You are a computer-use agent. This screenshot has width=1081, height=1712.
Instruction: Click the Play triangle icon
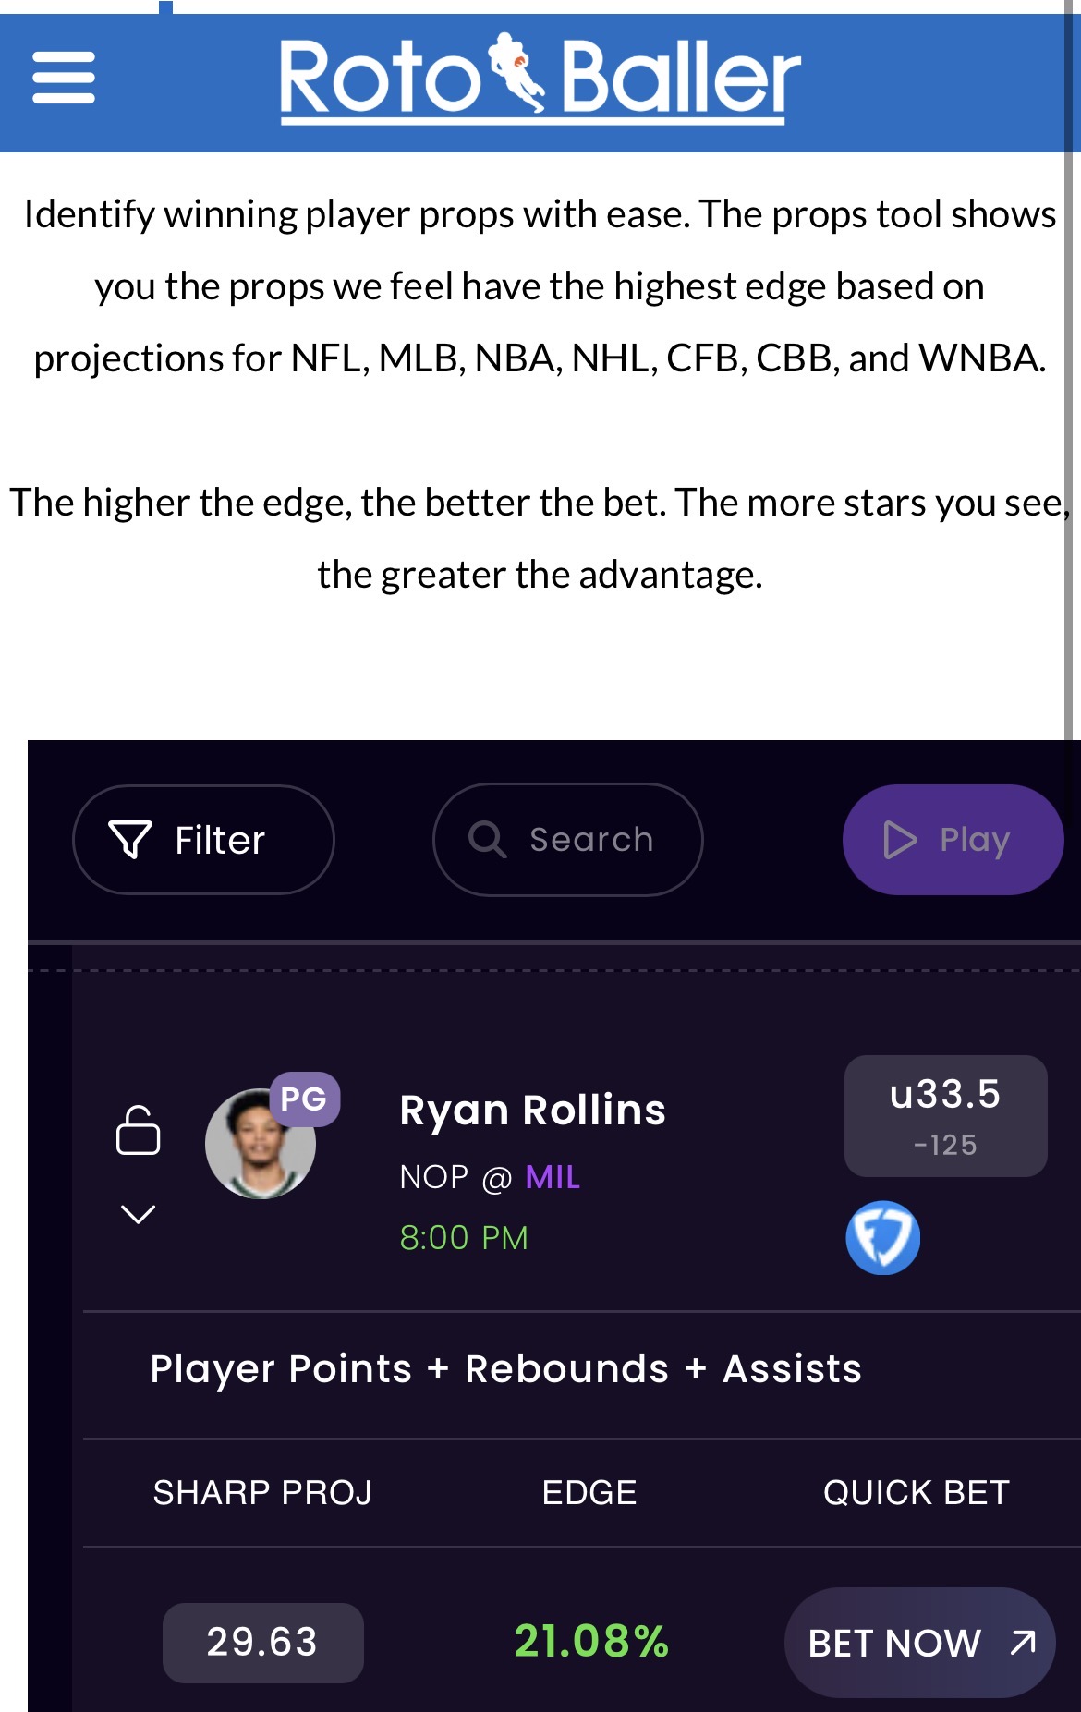click(899, 839)
